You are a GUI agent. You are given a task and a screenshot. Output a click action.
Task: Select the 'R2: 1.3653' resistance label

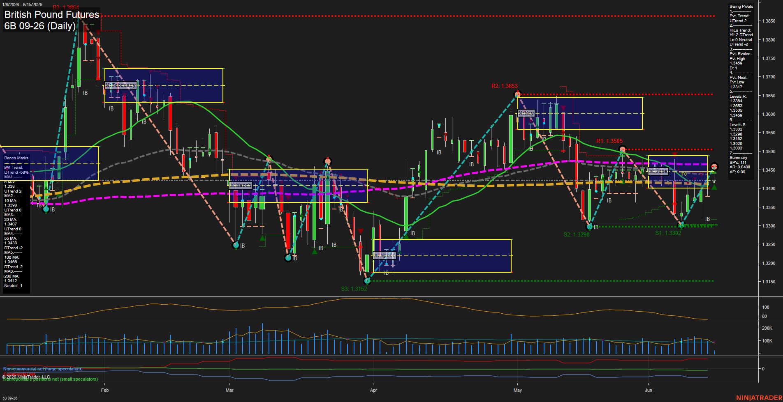point(504,86)
